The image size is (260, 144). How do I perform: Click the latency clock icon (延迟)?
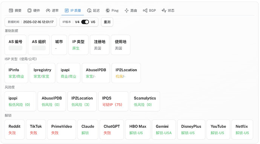click(89, 11)
